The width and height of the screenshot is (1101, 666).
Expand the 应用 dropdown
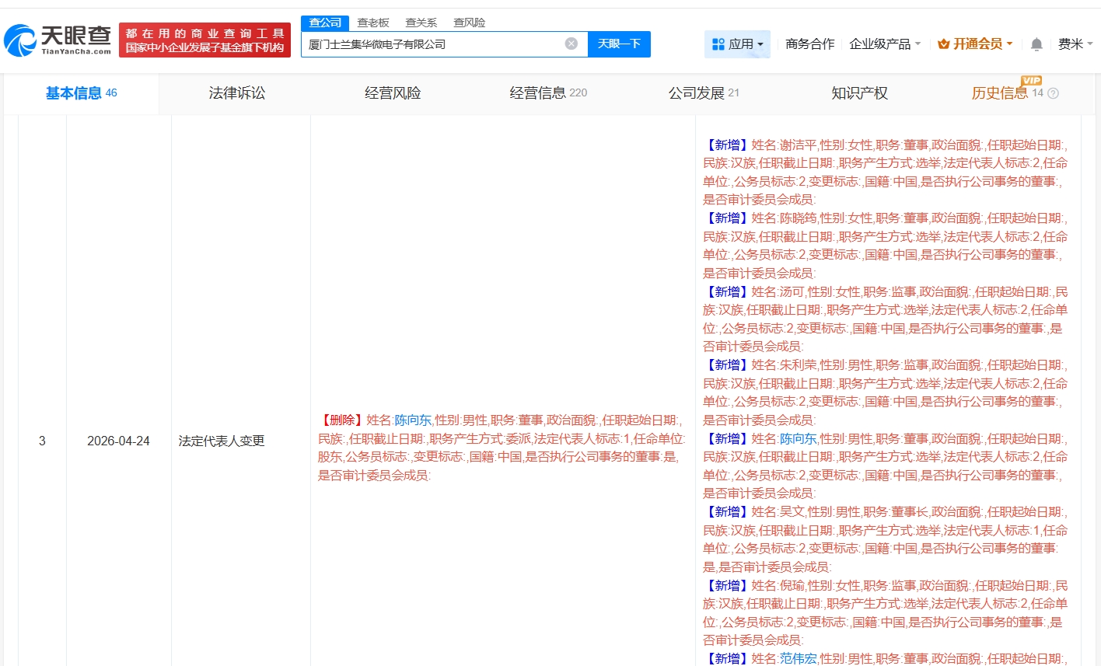coord(760,44)
